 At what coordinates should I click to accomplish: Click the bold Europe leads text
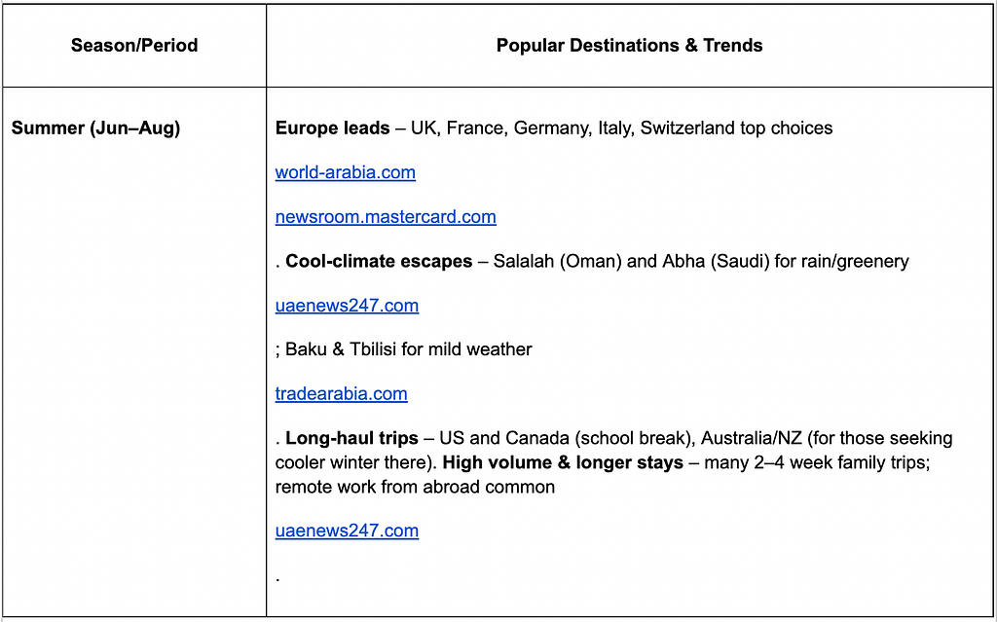pos(333,128)
